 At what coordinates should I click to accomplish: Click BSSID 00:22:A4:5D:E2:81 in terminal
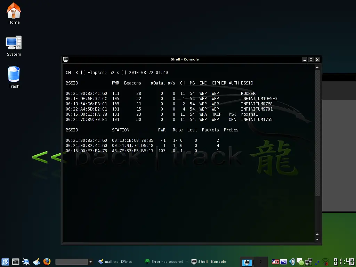tap(86, 109)
